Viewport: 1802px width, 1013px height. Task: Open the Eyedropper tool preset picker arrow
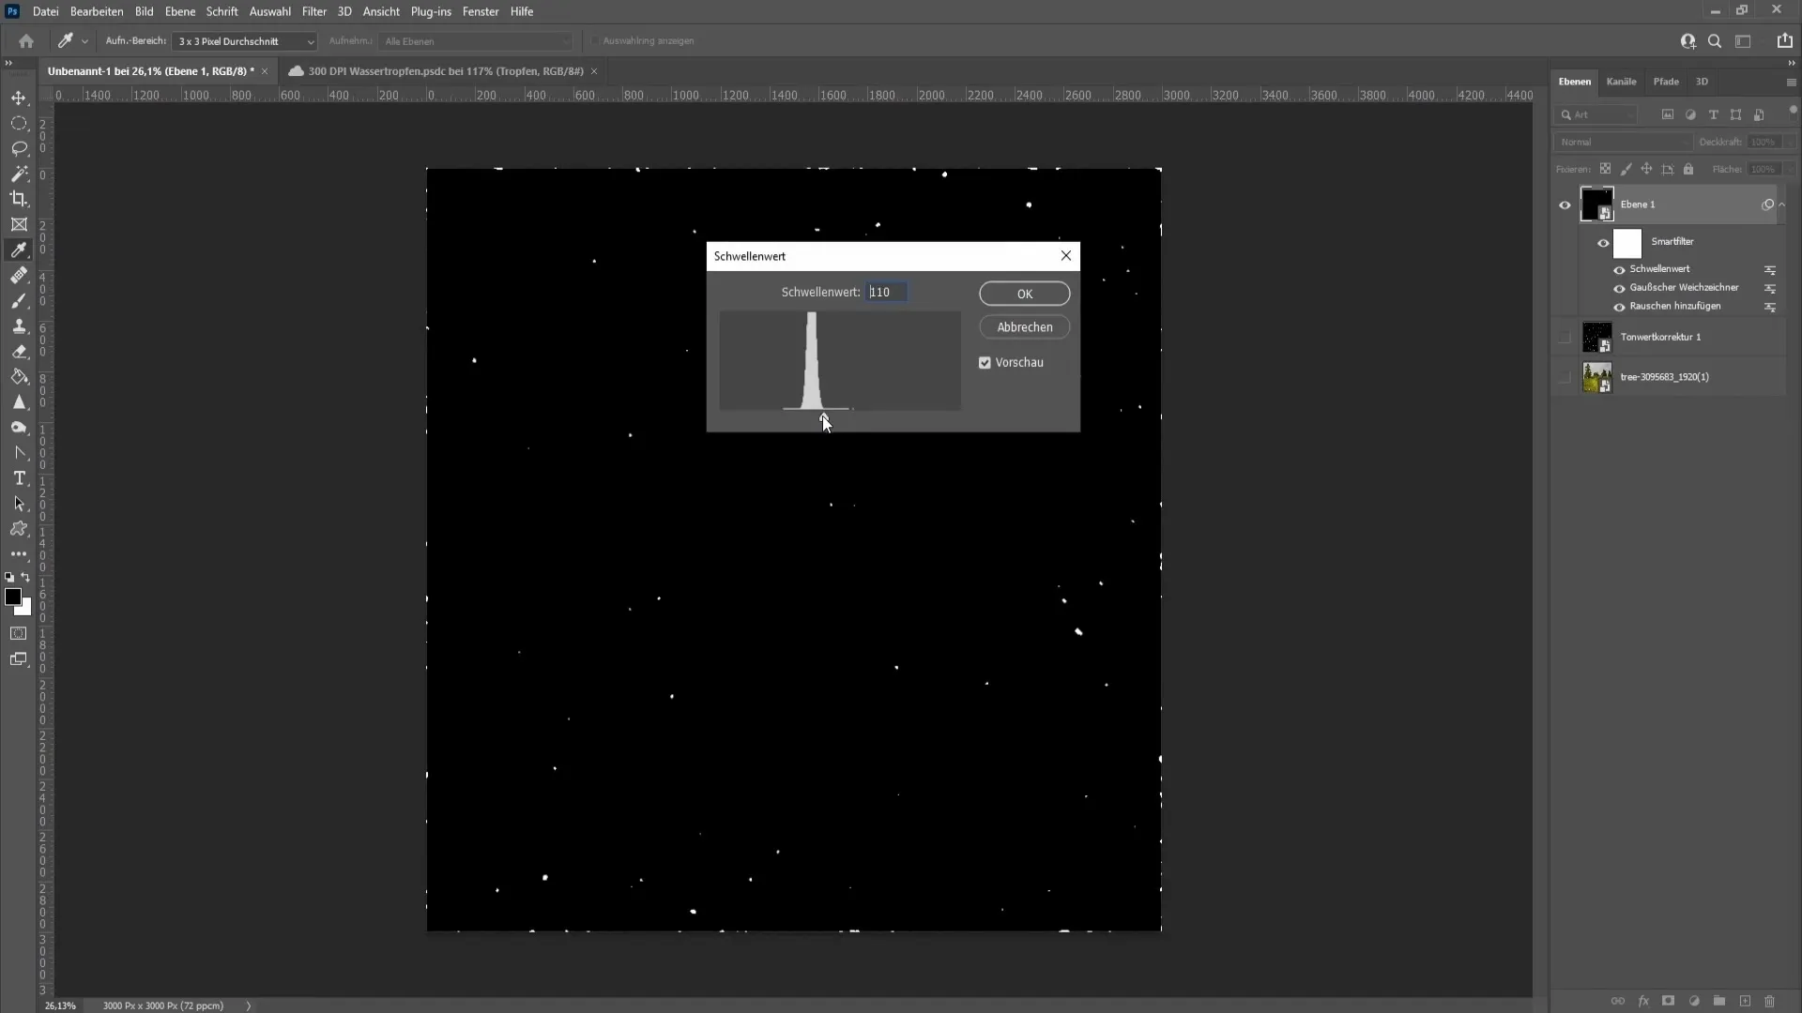[84, 41]
